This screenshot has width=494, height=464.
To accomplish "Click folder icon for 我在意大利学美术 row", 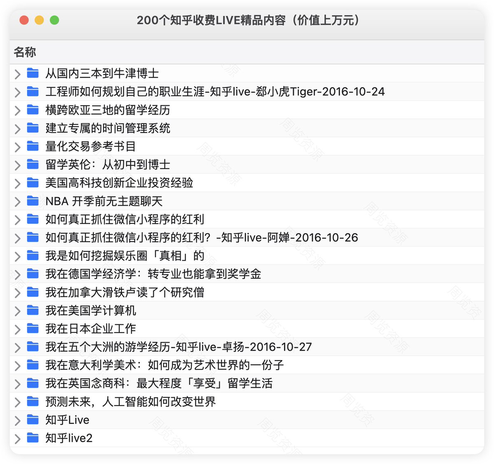I will click(x=33, y=365).
